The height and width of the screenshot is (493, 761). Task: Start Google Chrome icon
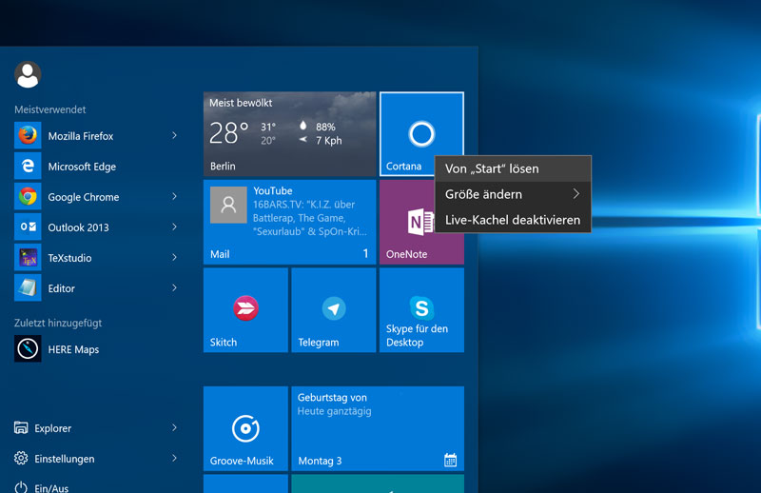pos(28,197)
